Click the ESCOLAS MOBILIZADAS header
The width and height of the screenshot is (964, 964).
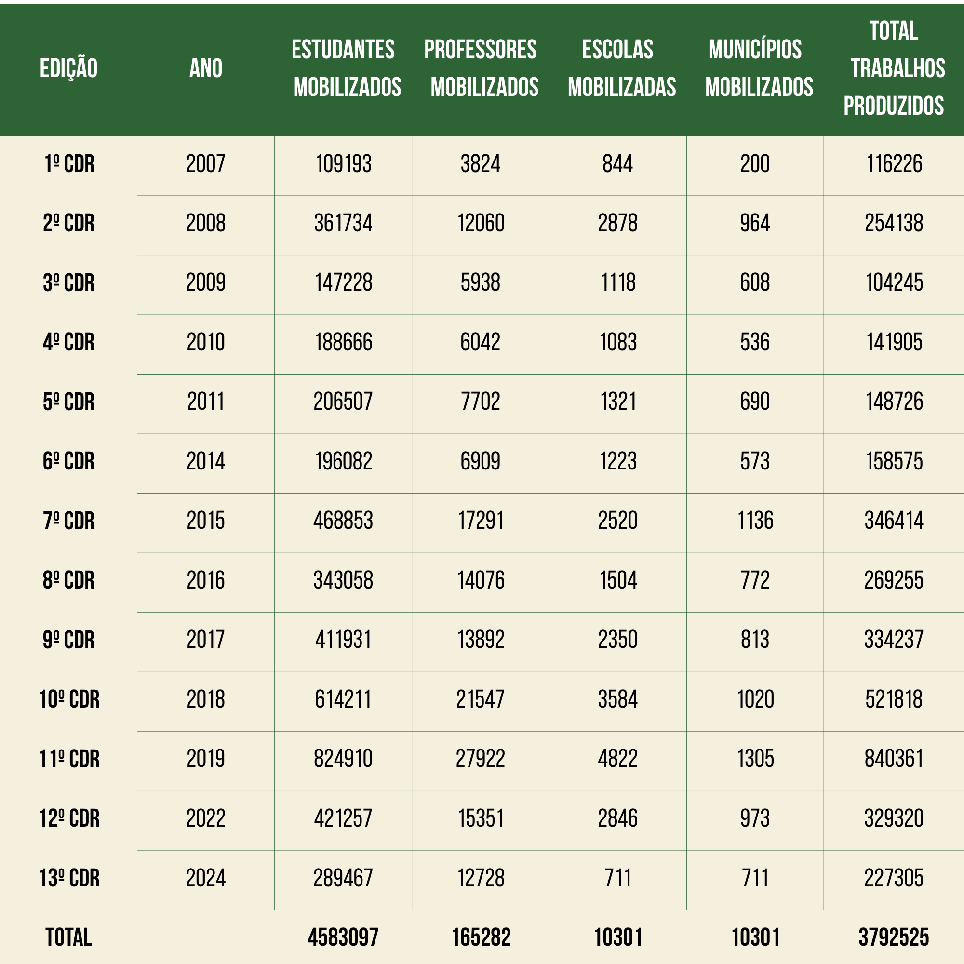(620, 68)
